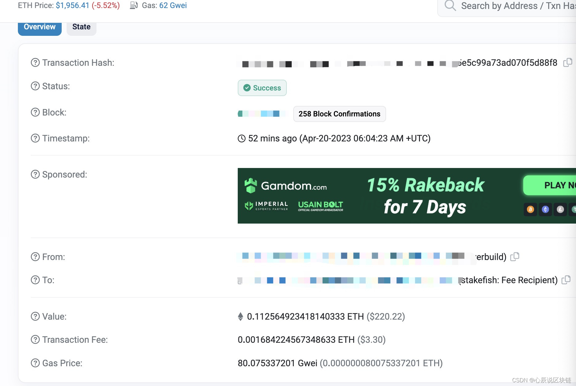
Task: Click the help icon beside Transaction Hash
Action: [35, 63]
